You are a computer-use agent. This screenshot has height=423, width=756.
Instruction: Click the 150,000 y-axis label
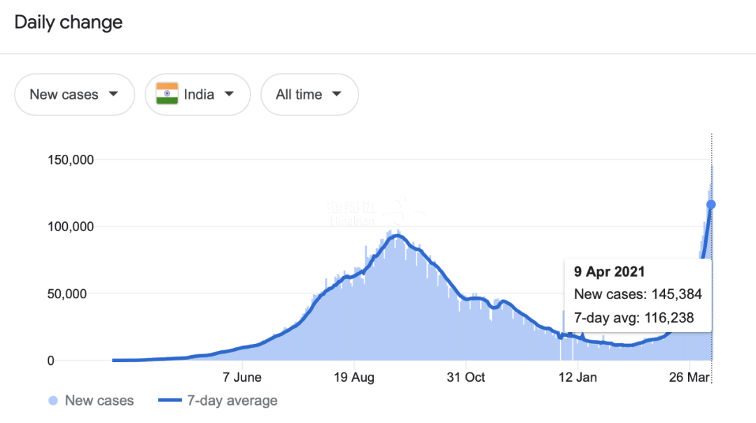click(x=69, y=160)
